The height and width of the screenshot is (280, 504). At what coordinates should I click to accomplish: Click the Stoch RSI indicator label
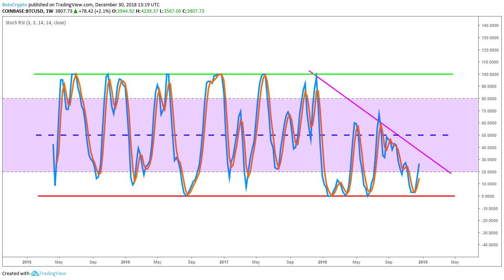click(35, 23)
